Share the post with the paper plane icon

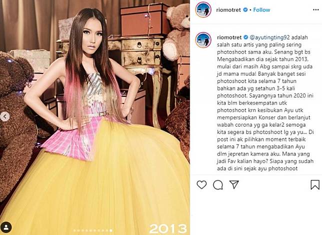(x=234, y=184)
